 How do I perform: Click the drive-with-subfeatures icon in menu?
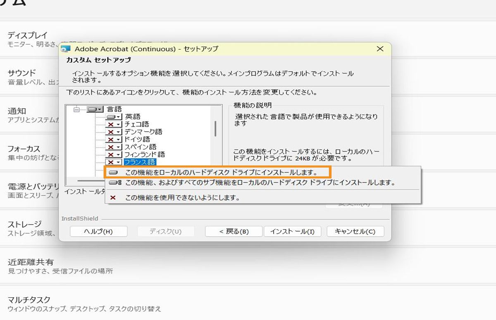pyautogui.click(x=114, y=182)
